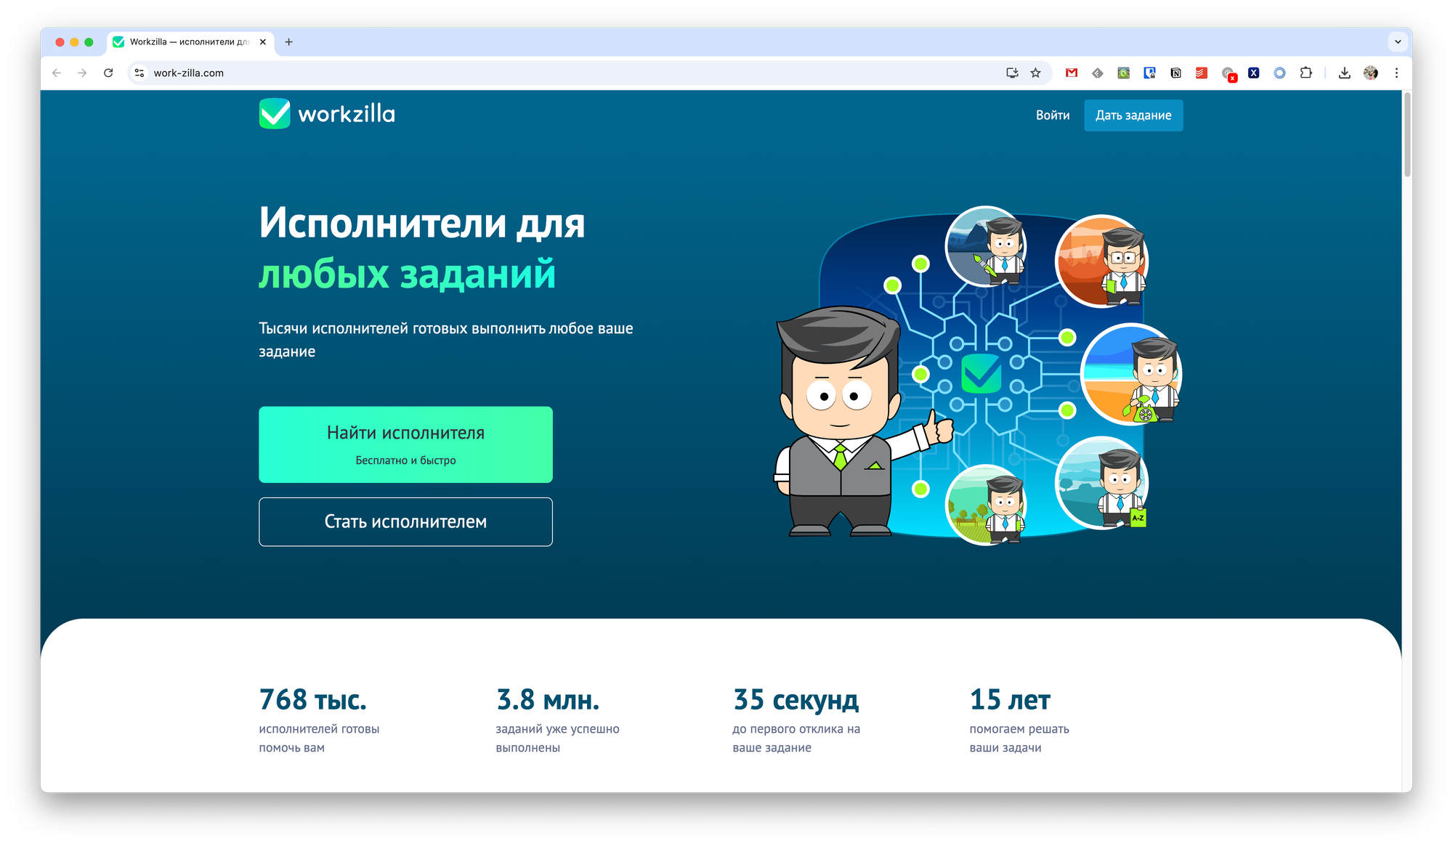Open the Chrome downloads icon

click(1344, 73)
